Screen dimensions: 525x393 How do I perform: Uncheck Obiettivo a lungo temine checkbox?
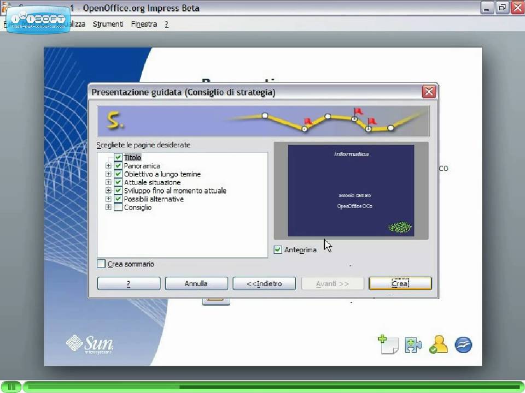(118, 174)
